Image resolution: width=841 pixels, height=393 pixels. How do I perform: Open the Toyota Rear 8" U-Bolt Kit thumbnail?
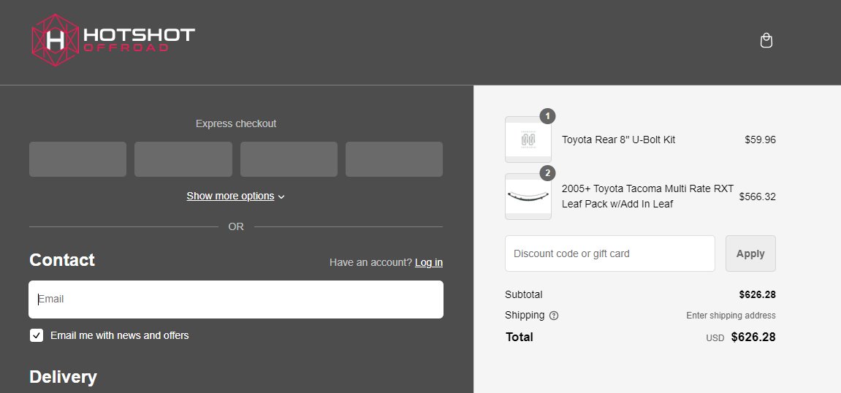pyautogui.click(x=528, y=140)
